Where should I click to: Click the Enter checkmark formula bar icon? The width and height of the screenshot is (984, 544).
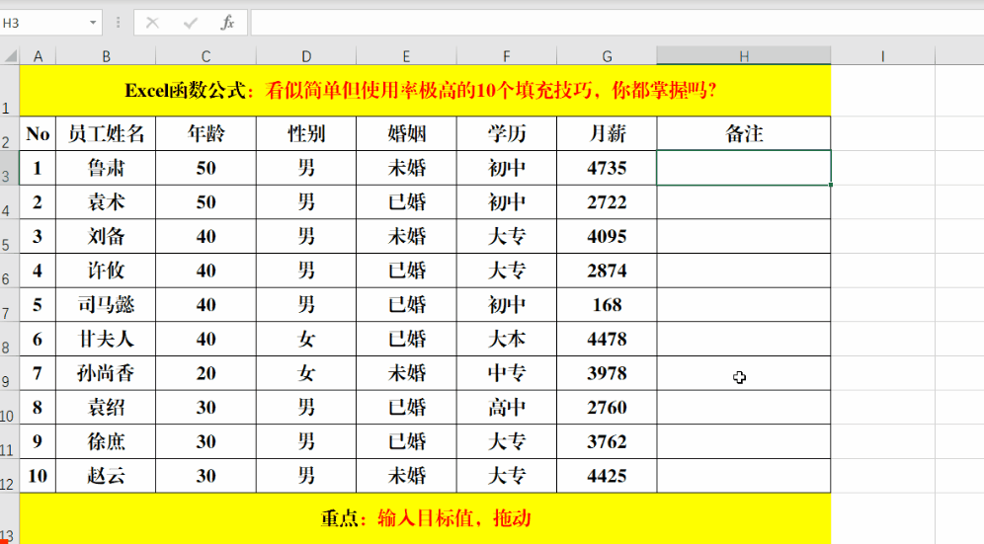coord(190,24)
